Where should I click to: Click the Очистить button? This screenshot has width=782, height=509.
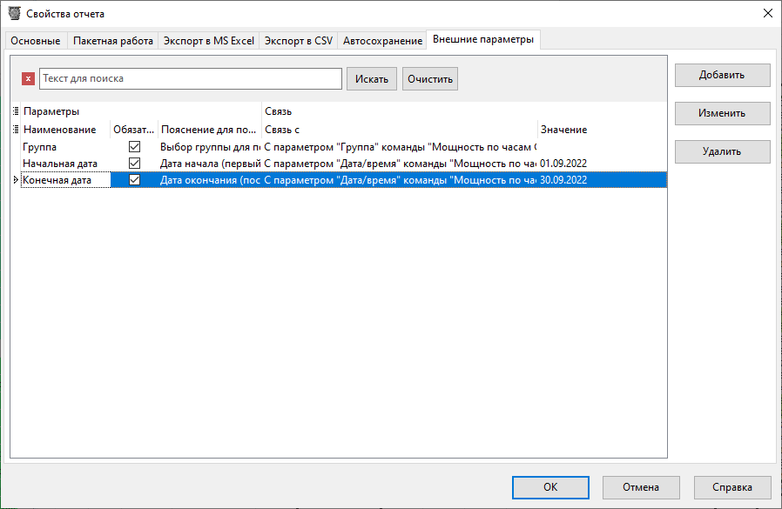430,79
